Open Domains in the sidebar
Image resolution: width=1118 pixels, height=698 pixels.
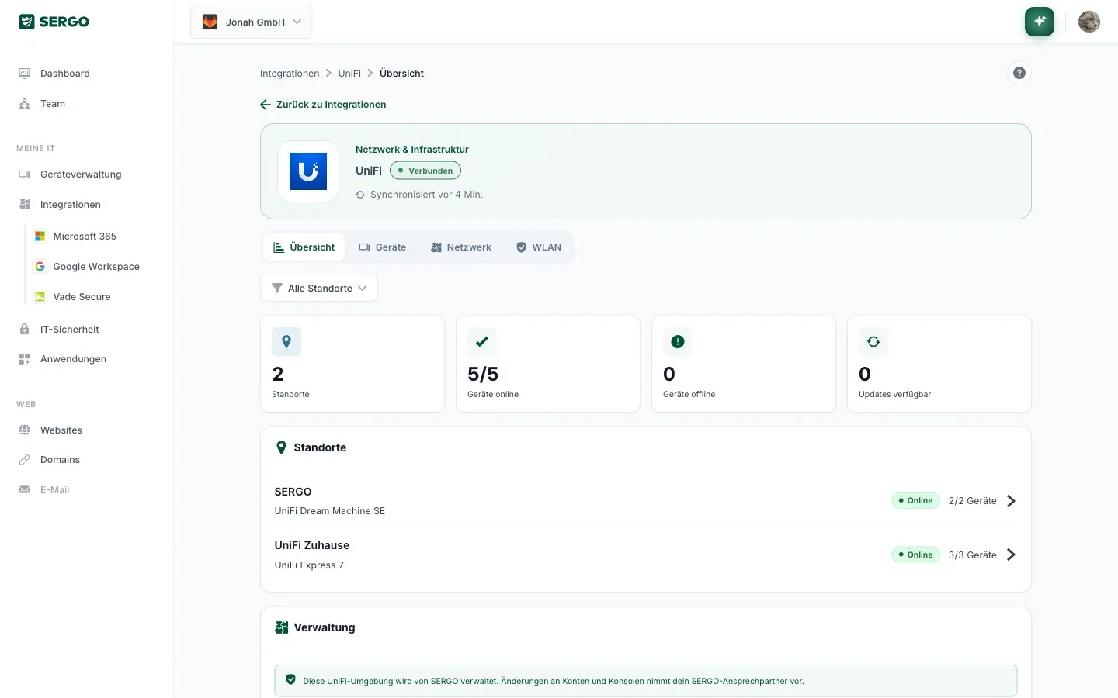(x=60, y=460)
